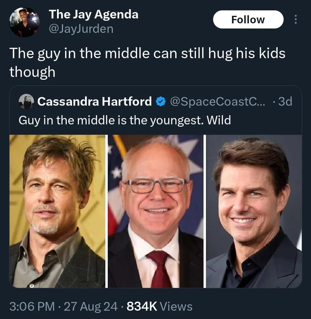View the middle photo with flag backdrop
The image size is (311, 319).
pyautogui.click(x=155, y=211)
